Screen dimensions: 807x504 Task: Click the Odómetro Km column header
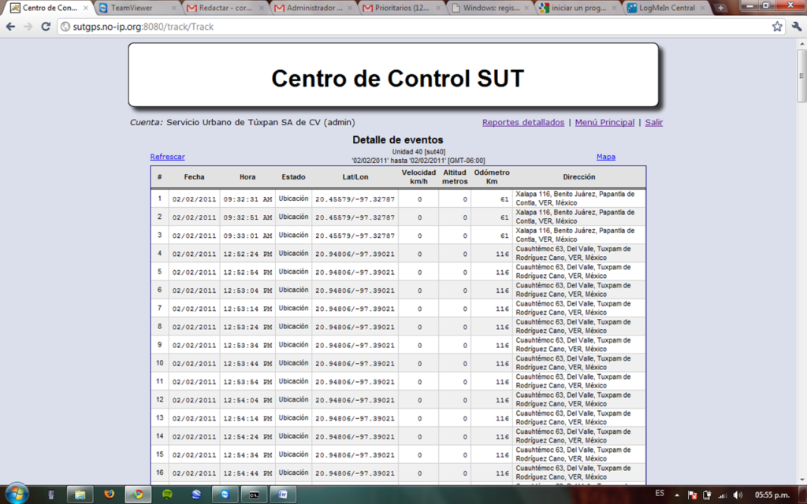tap(492, 177)
